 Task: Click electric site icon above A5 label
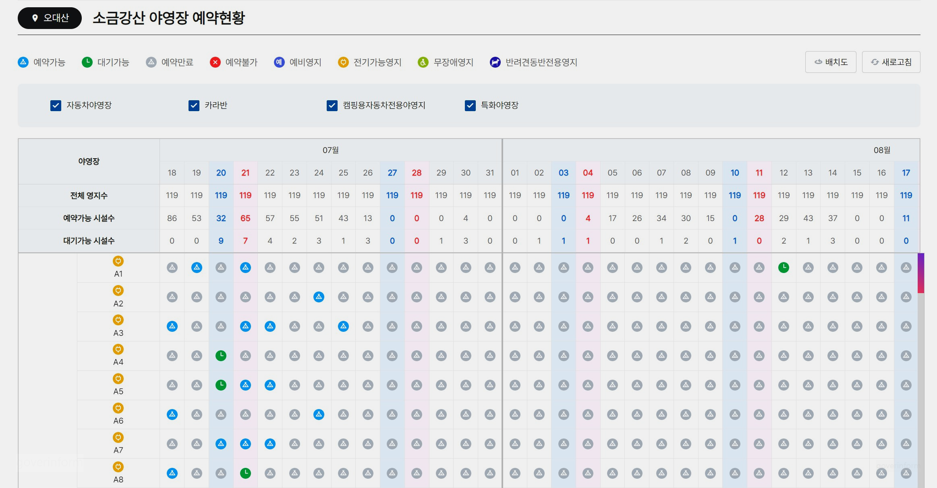click(x=118, y=378)
